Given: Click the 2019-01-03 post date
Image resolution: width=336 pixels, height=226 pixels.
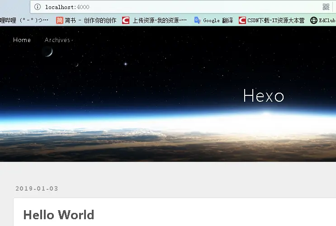Looking at the screenshot, I should (x=37, y=188).
